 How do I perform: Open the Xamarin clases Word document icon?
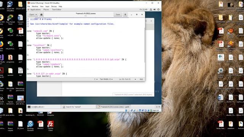(20, 19)
